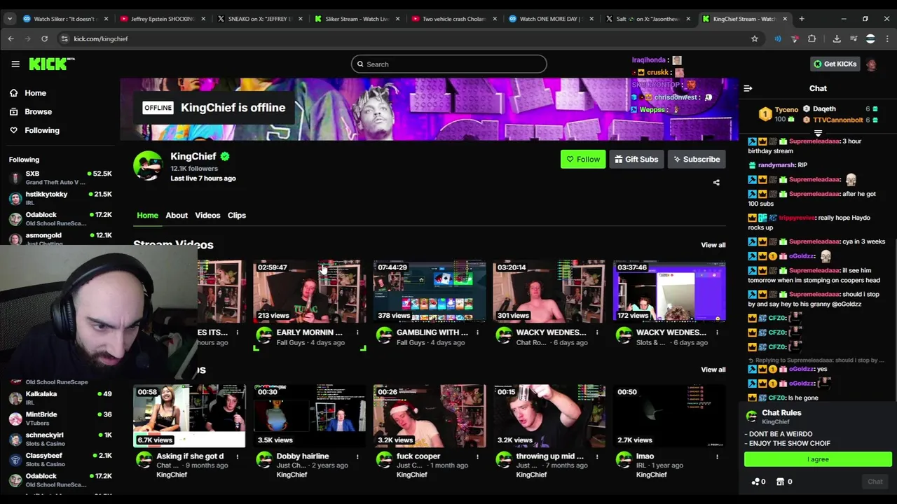Subscribe to the KingChief channel
This screenshot has width=897, height=504.
697,160
